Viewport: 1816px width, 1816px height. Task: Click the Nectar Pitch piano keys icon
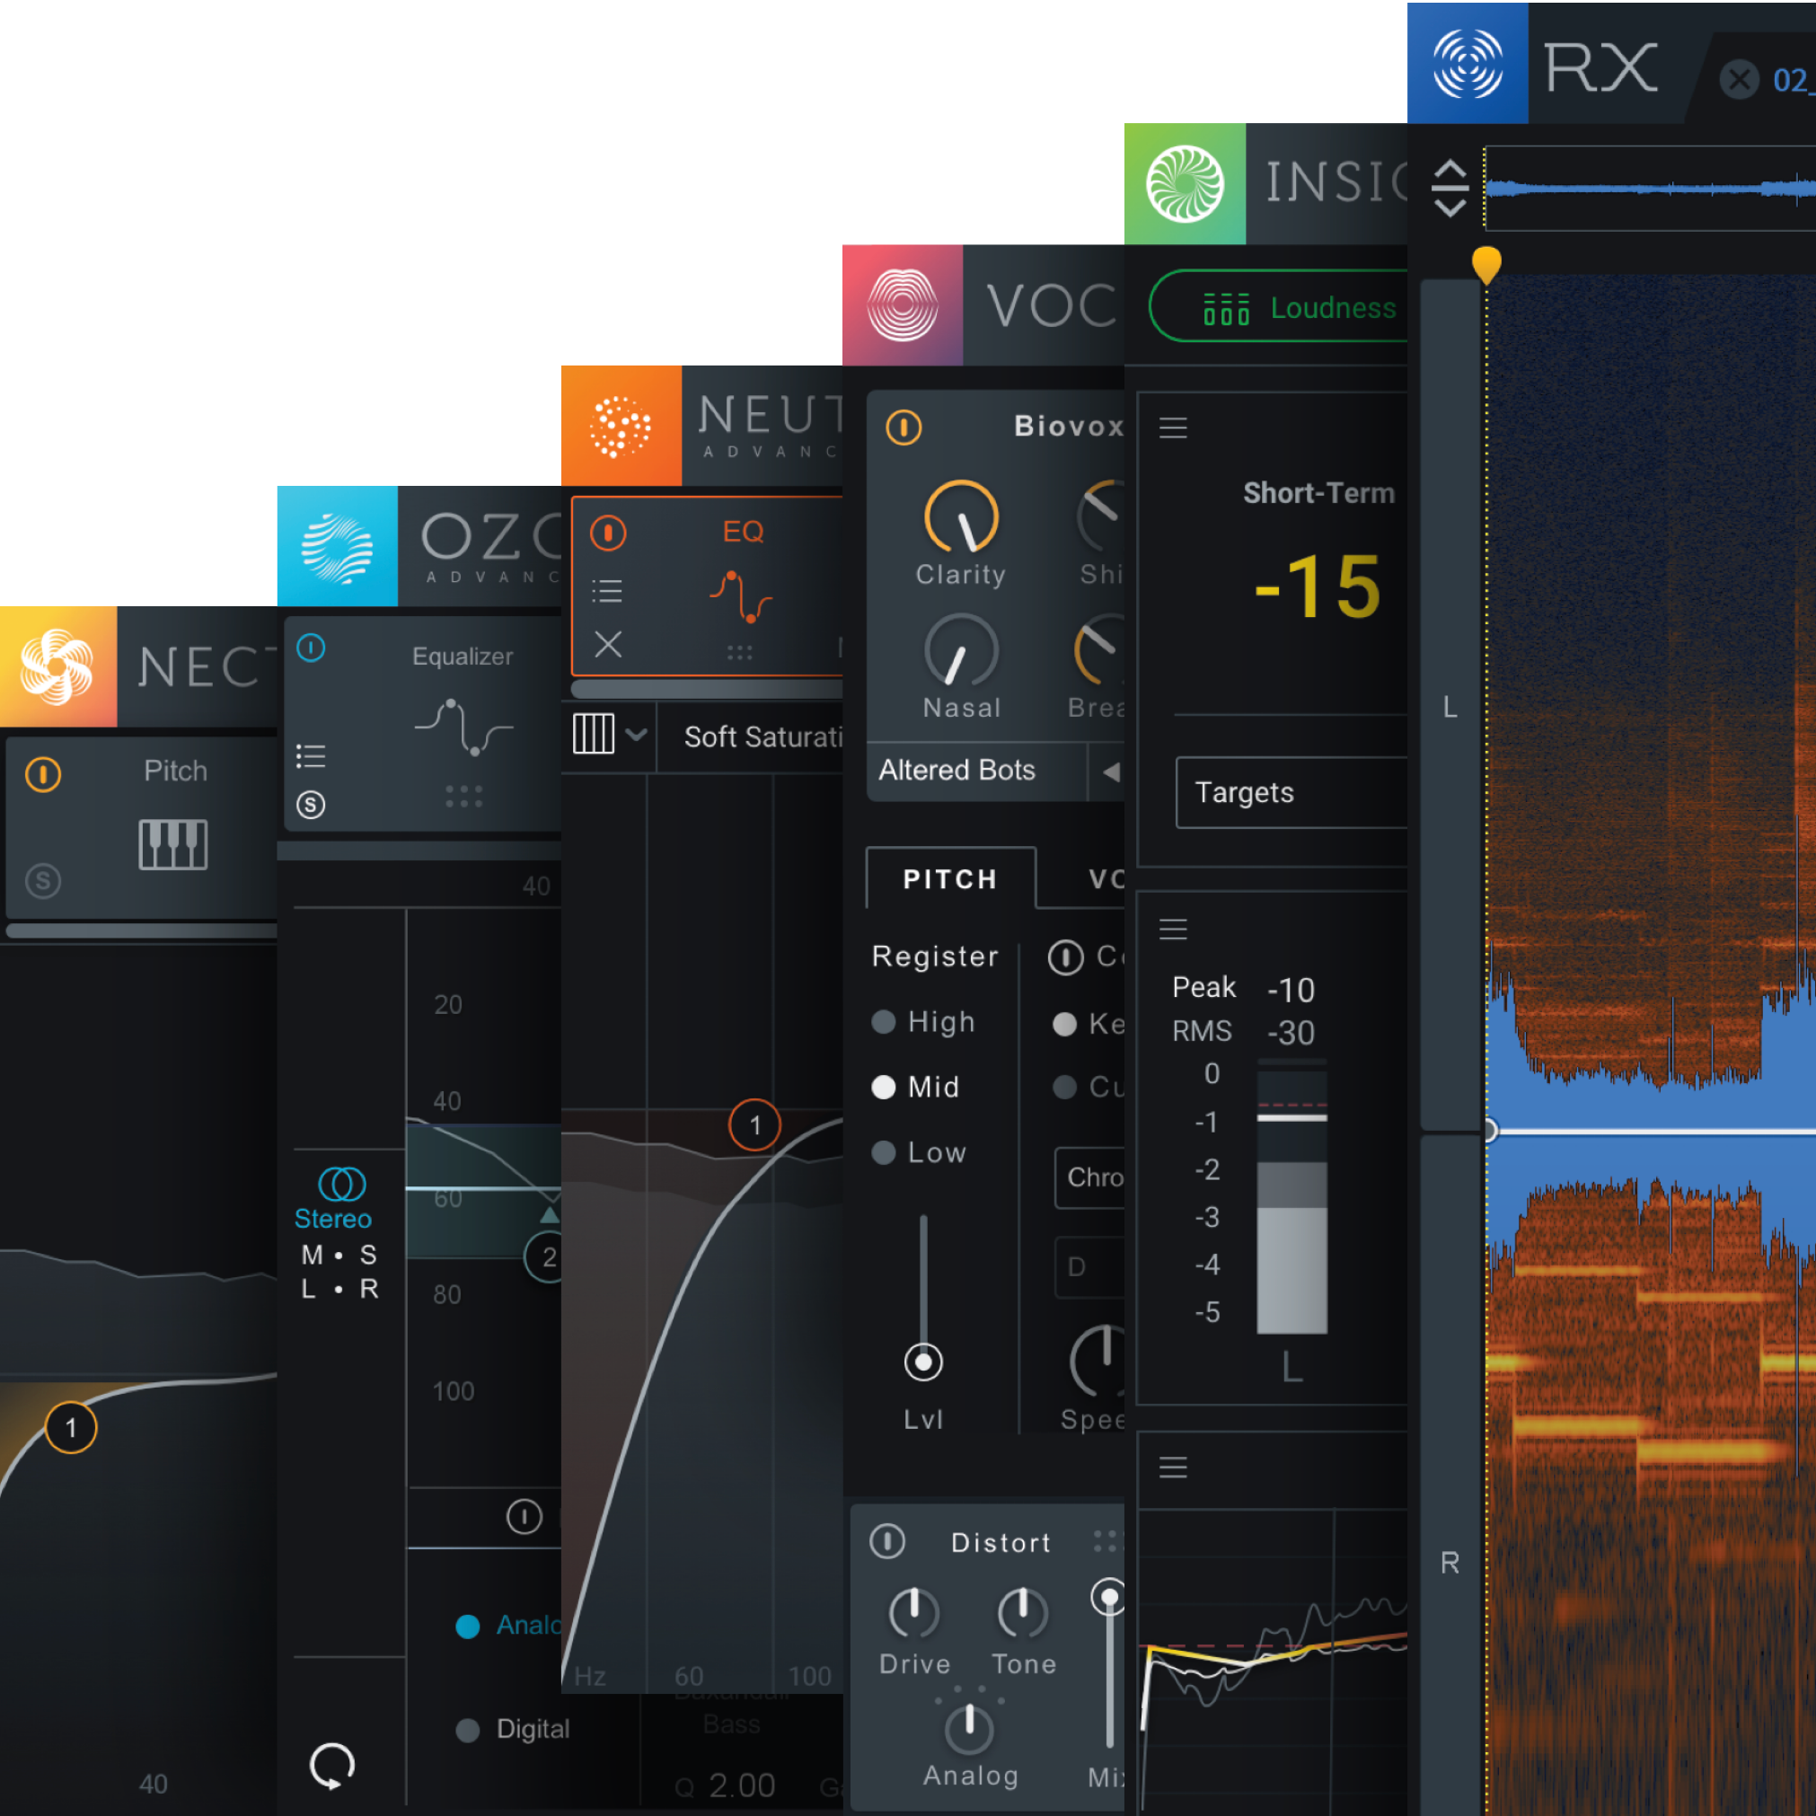[173, 844]
